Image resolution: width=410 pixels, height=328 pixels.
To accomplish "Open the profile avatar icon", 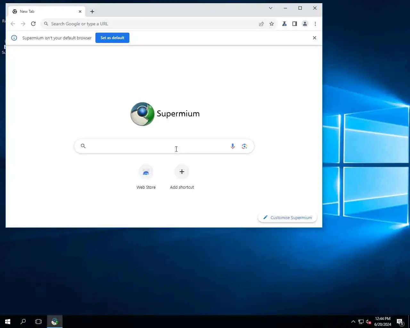I will click(x=305, y=24).
